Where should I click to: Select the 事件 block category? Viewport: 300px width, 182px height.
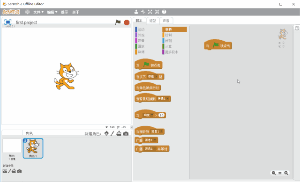[x=174, y=29]
